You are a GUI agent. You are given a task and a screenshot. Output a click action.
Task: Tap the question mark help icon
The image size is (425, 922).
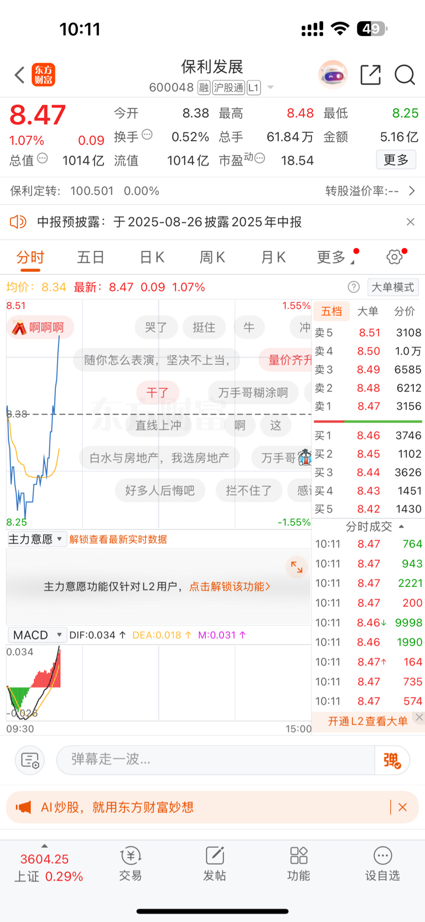(x=354, y=287)
